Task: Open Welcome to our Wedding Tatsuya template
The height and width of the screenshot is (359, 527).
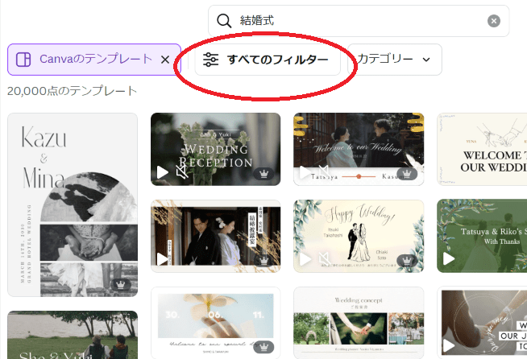Action: (x=359, y=149)
